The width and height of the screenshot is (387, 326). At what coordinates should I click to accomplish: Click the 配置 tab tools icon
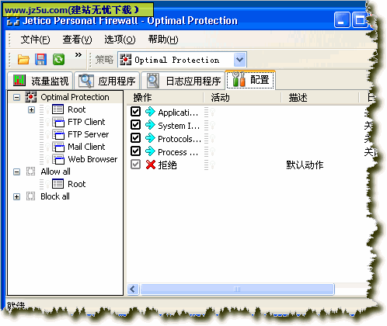pos(239,79)
